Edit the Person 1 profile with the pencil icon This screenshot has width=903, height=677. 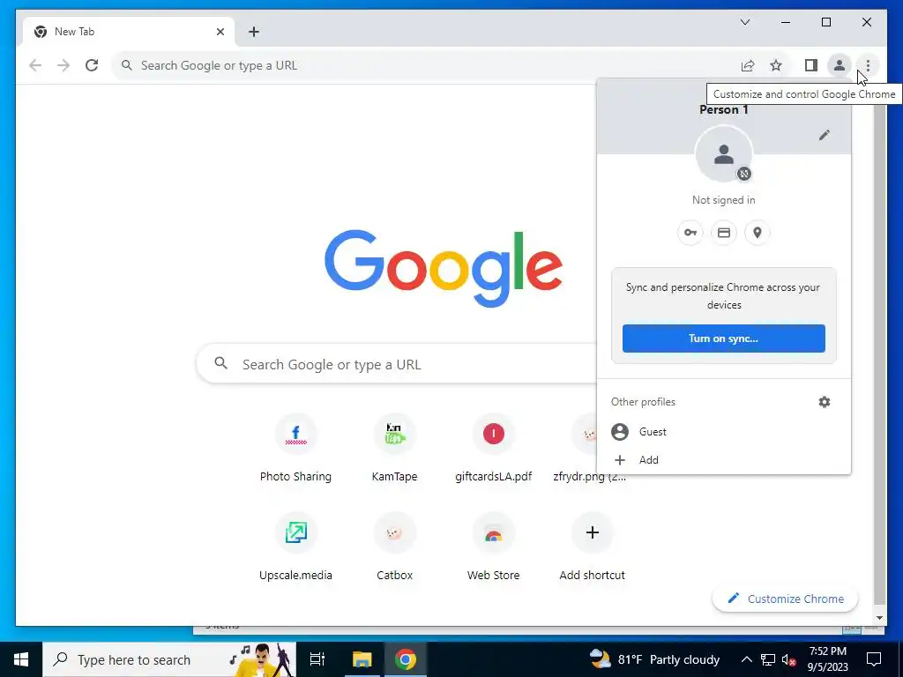coord(825,135)
